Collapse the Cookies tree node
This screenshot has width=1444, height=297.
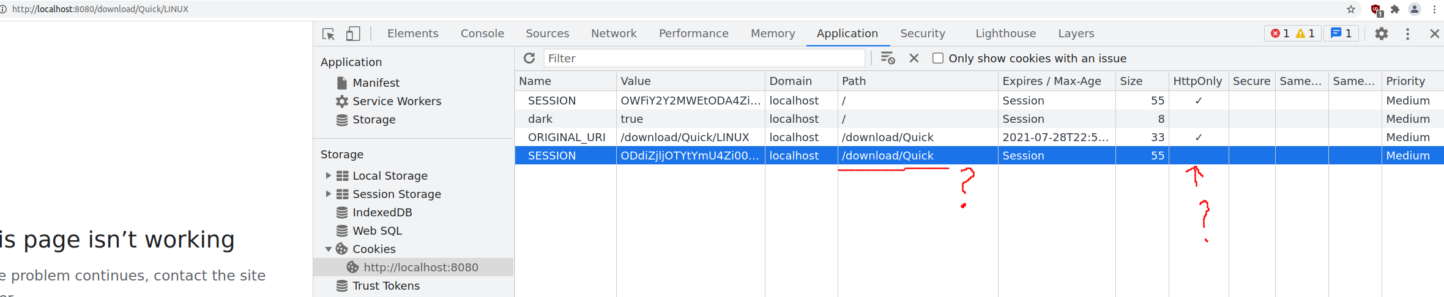click(x=329, y=249)
